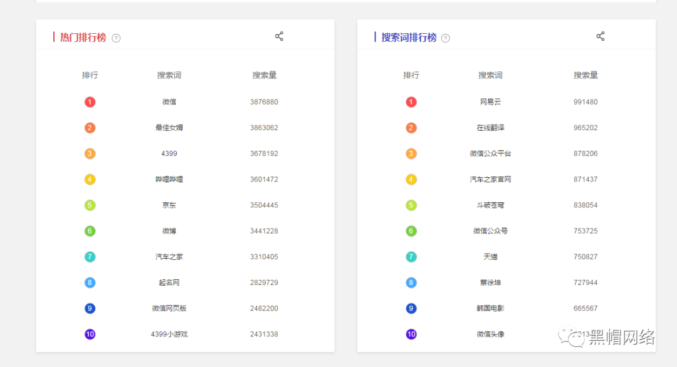Click search term 天猫
Viewport: 677px width, 367px height.
pos(490,257)
